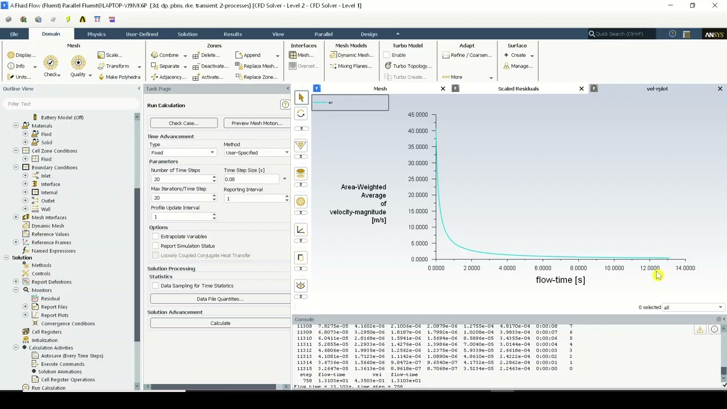Open the Append dropdown
The image size is (727, 409).
pos(277,56)
